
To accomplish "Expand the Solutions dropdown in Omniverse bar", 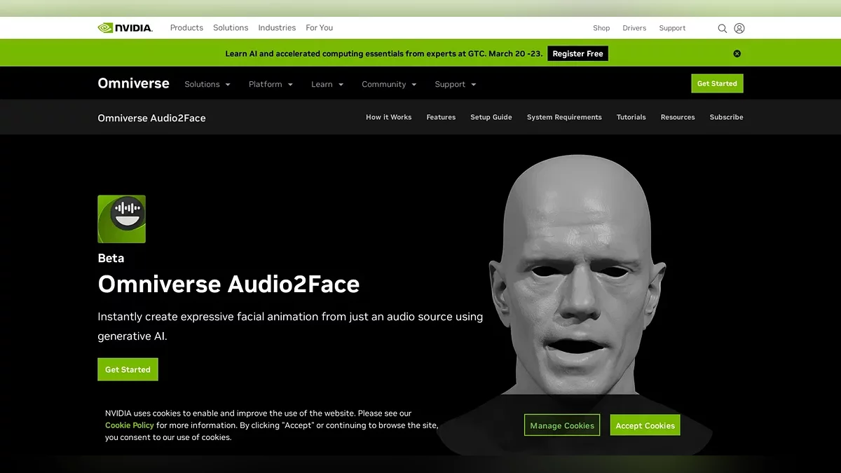I will [207, 84].
